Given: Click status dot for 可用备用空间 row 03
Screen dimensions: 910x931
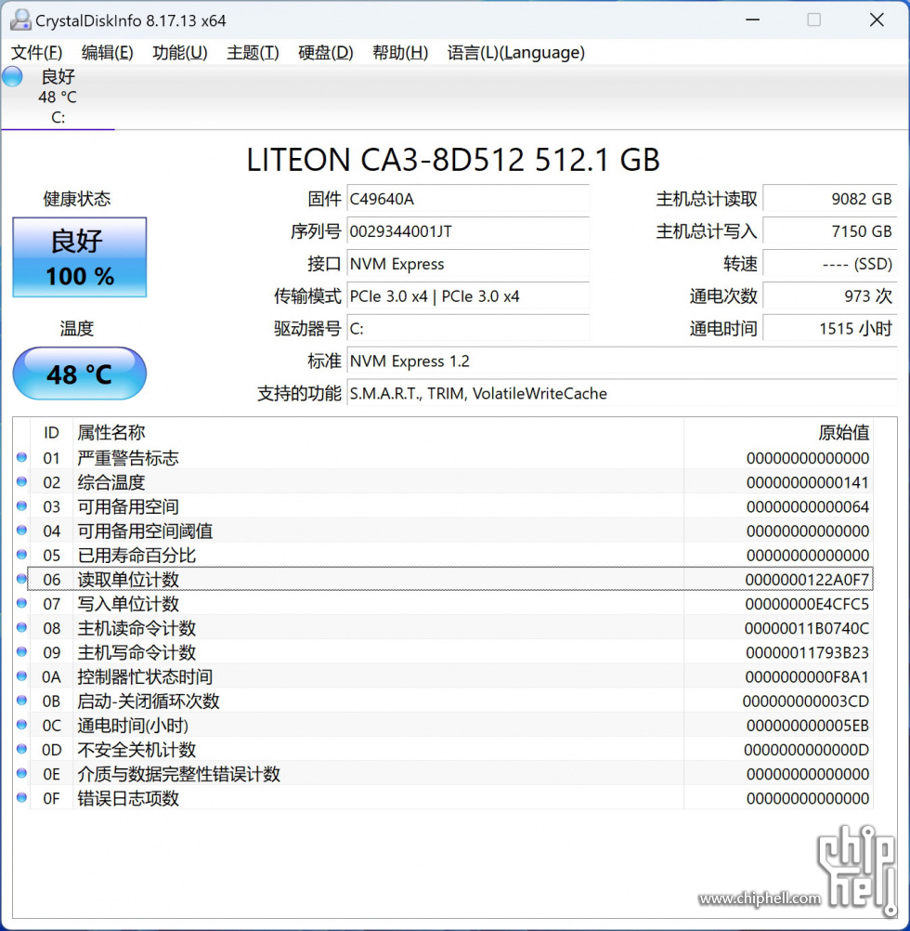Looking at the screenshot, I should click(22, 505).
